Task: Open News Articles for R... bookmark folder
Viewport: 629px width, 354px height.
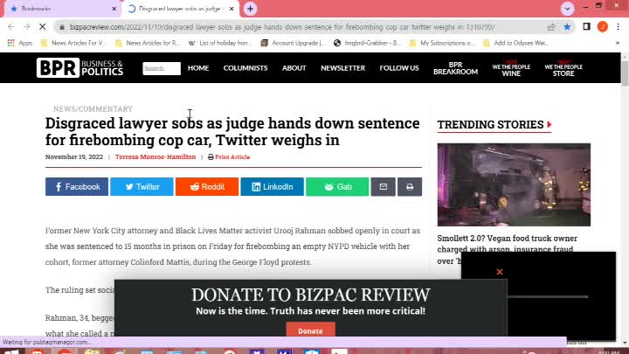Action: (x=148, y=43)
